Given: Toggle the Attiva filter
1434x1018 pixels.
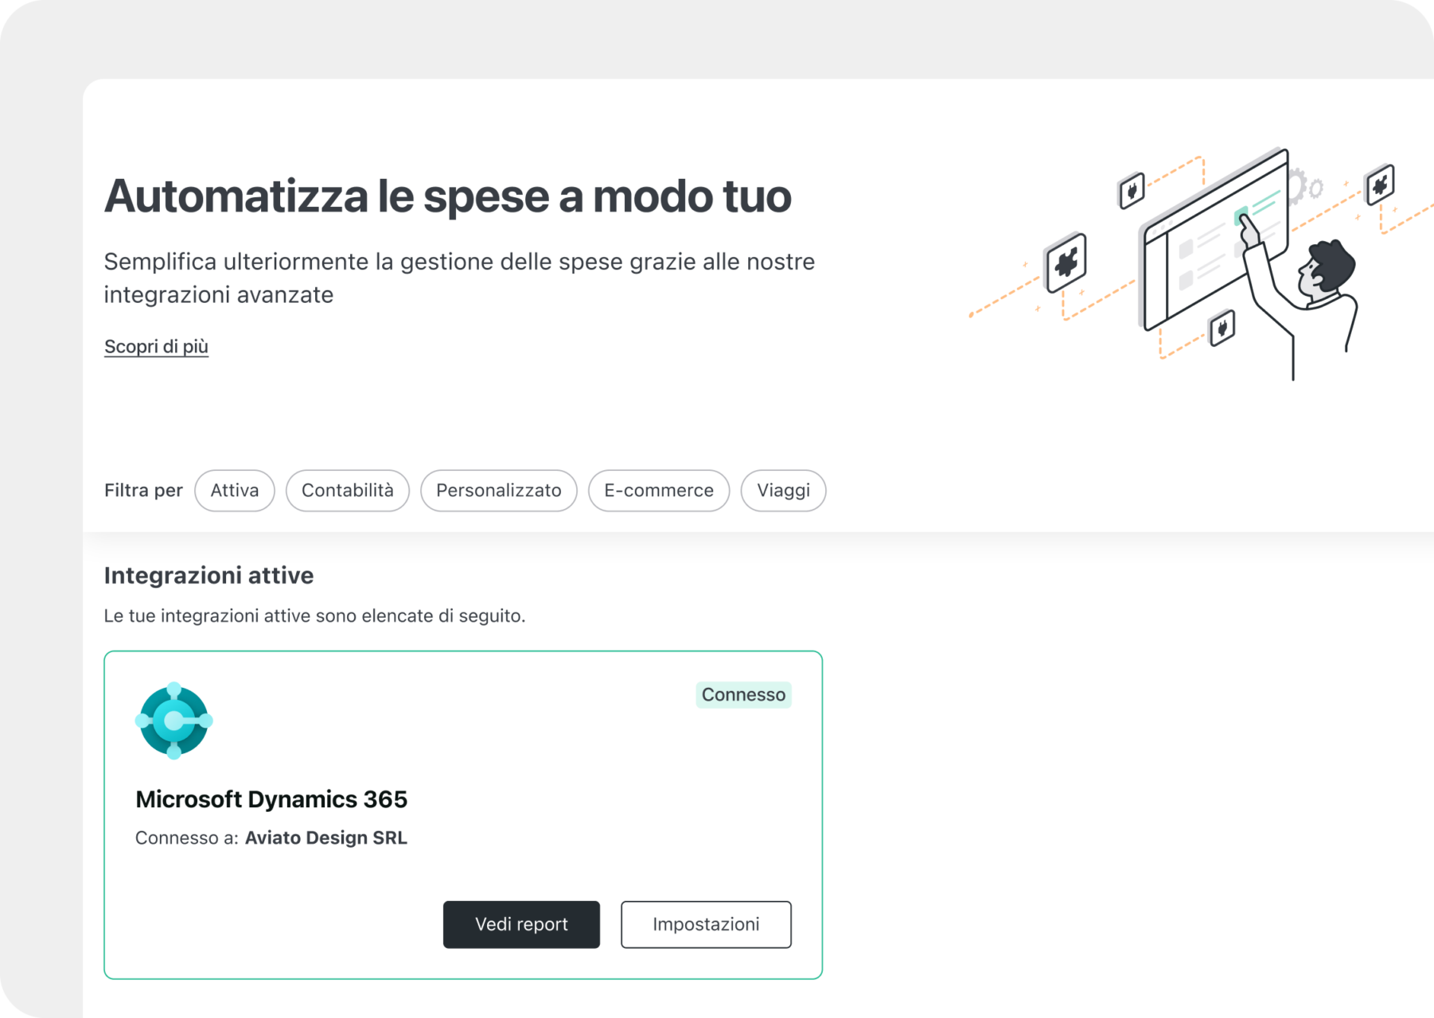Looking at the screenshot, I should point(234,490).
